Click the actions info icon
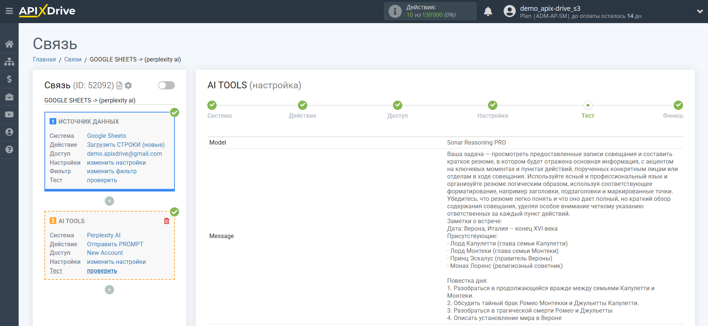This screenshot has width=708, height=326. (395, 11)
